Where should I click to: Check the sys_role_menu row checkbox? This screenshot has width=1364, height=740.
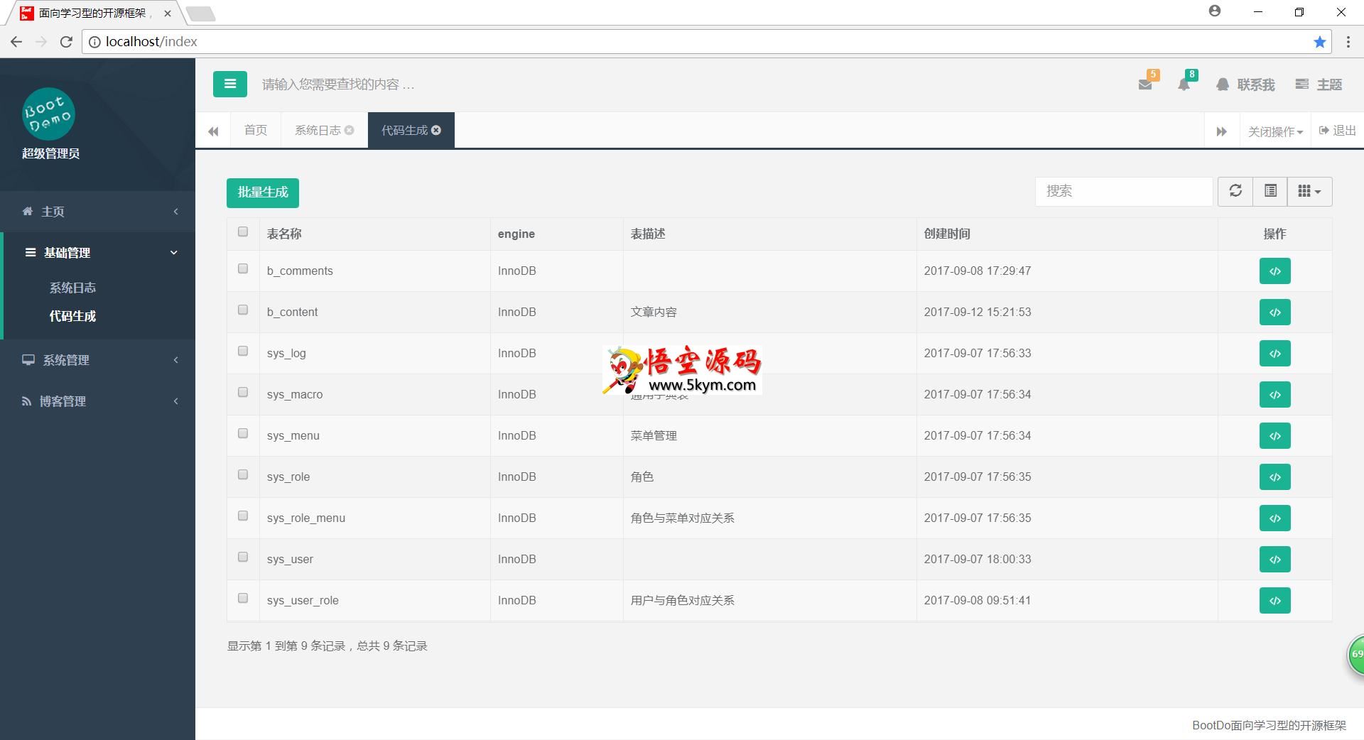point(243,516)
